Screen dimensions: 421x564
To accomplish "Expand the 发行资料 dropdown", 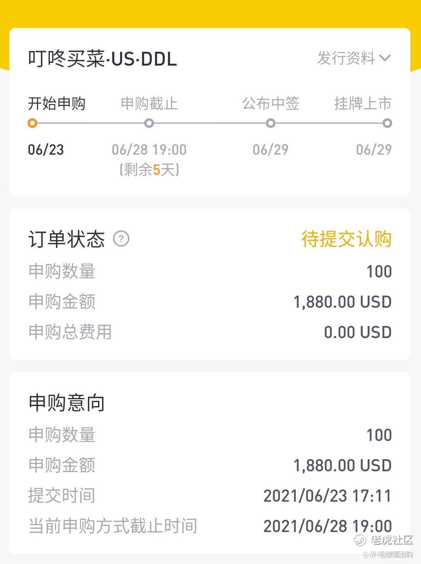I will pyautogui.click(x=354, y=58).
